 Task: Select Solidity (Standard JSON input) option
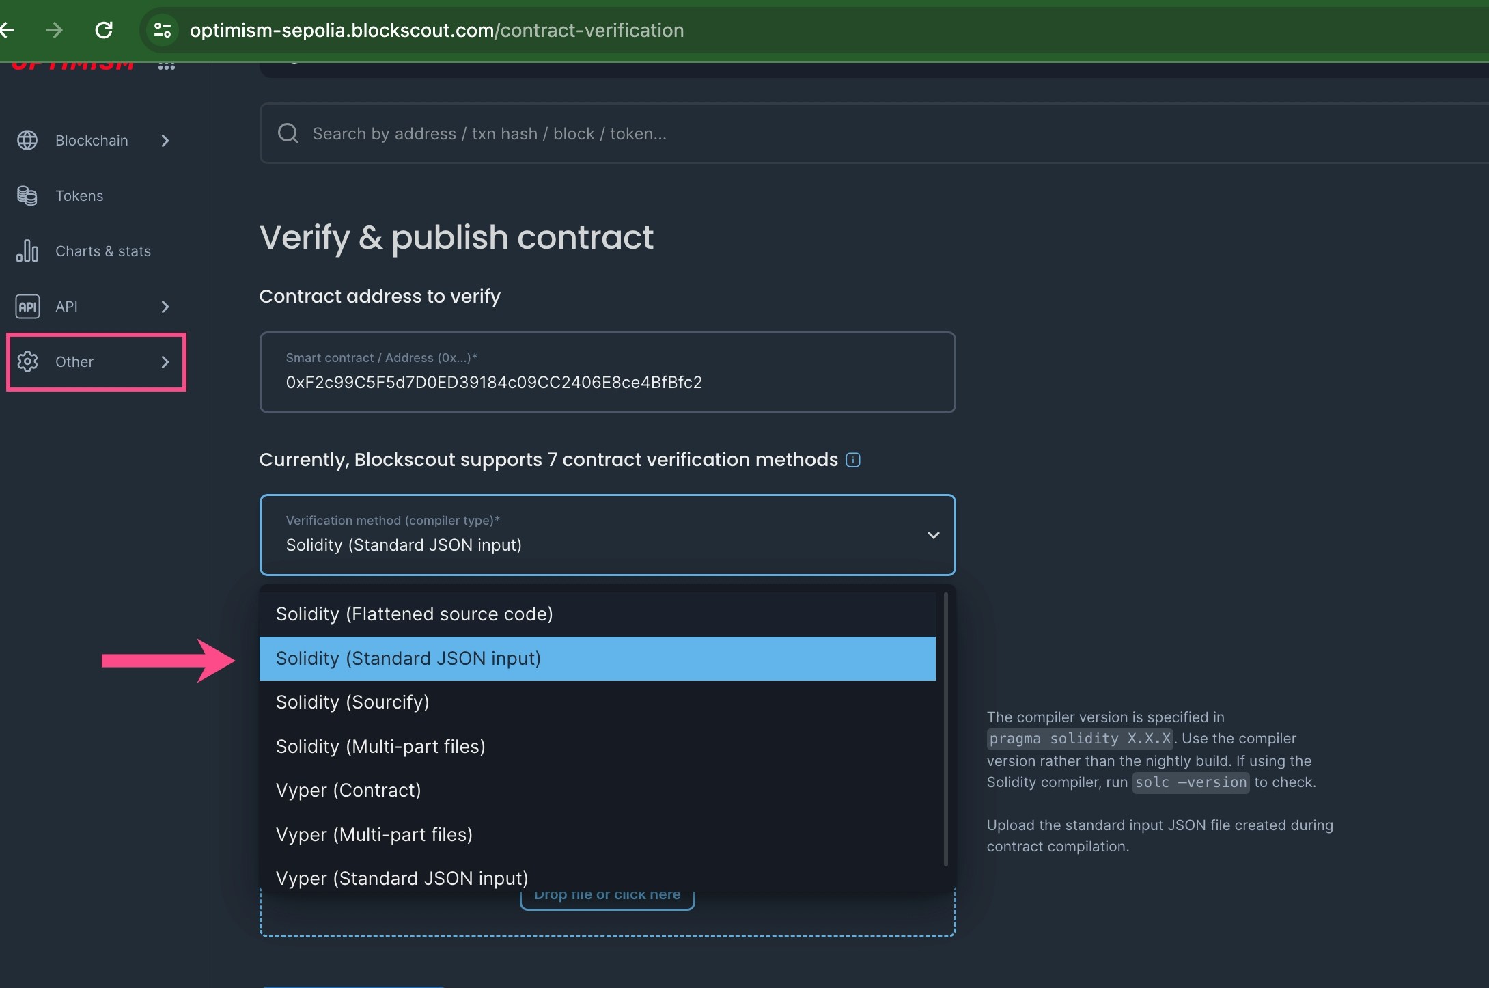click(x=598, y=658)
